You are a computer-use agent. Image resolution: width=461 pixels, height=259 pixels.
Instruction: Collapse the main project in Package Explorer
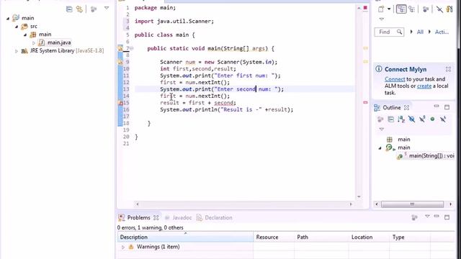pos(8,18)
